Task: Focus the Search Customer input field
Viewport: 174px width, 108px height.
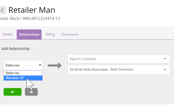Action: [x=119, y=59]
